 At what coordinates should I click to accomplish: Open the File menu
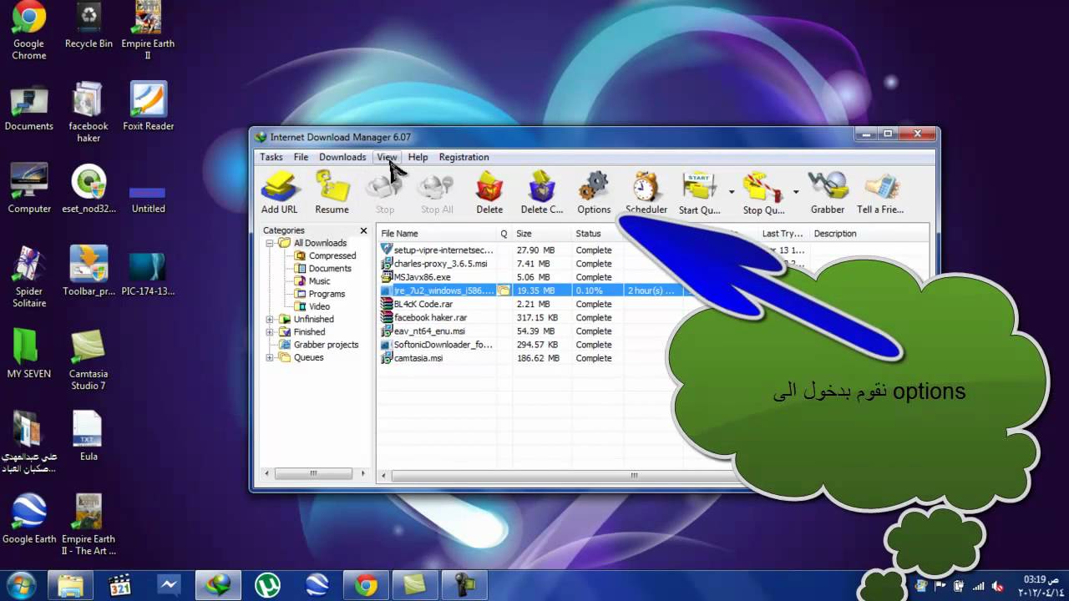click(301, 157)
